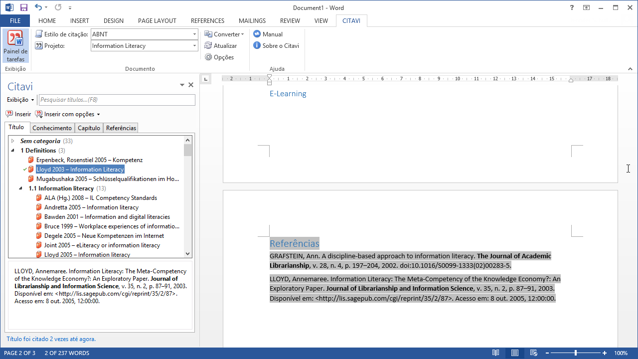Switch to the MAILINGS ribbon tab
This screenshot has width=638, height=359.
tap(252, 21)
